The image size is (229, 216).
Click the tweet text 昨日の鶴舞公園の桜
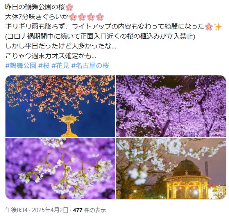[35, 7]
